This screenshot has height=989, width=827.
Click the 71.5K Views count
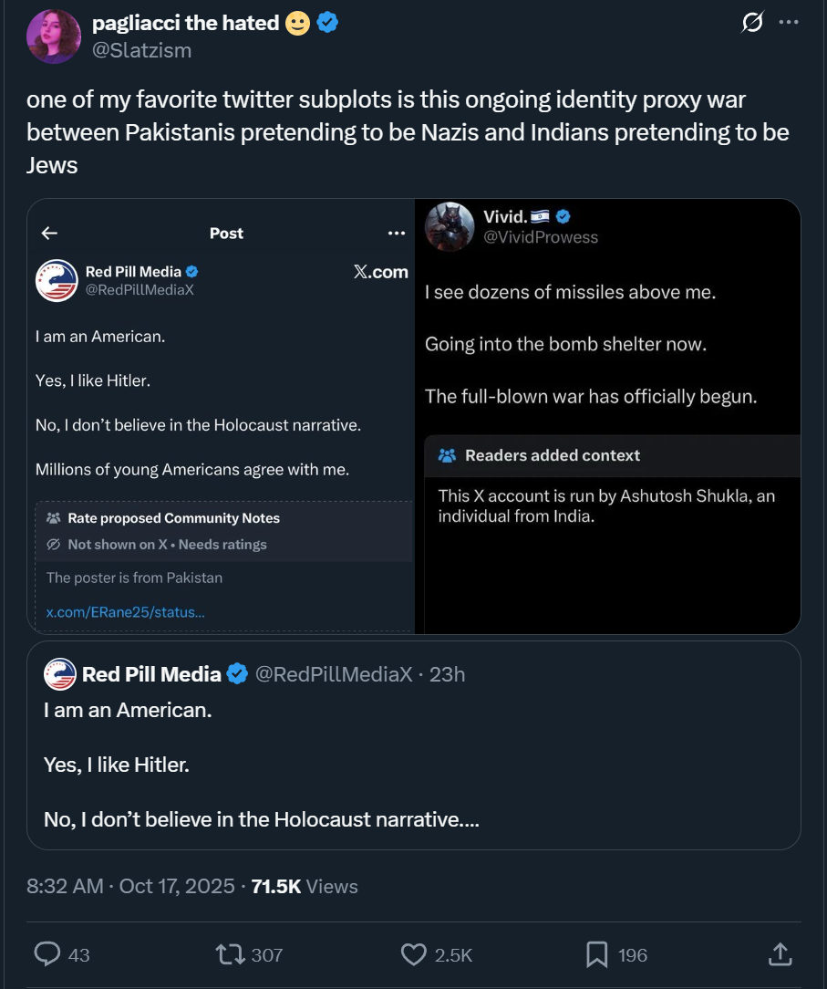tap(305, 886)
